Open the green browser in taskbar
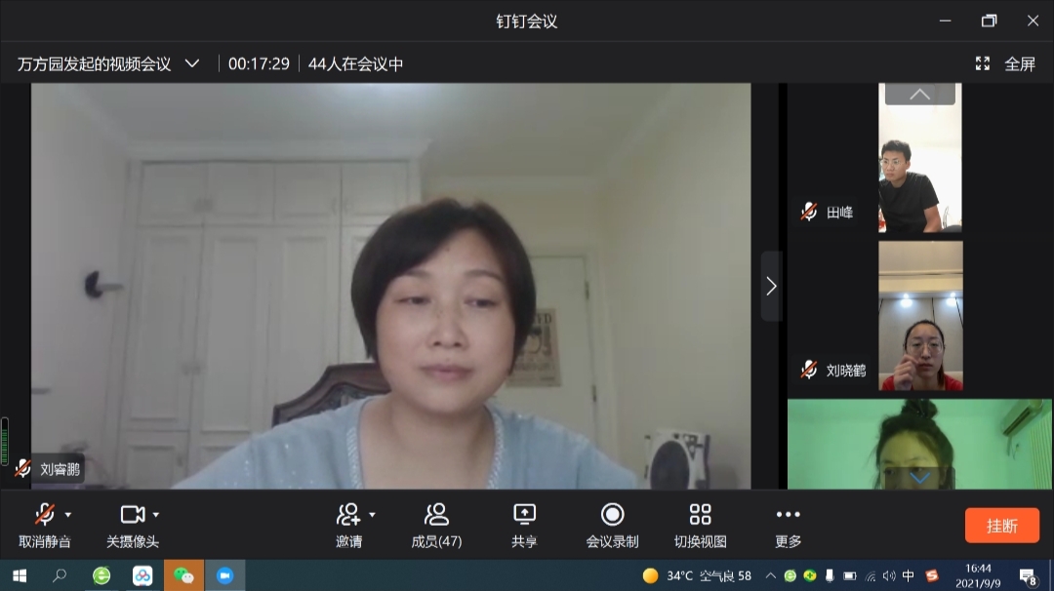Image resolution: width=1054 pixels, height=591 pixels. click(101, 575)
